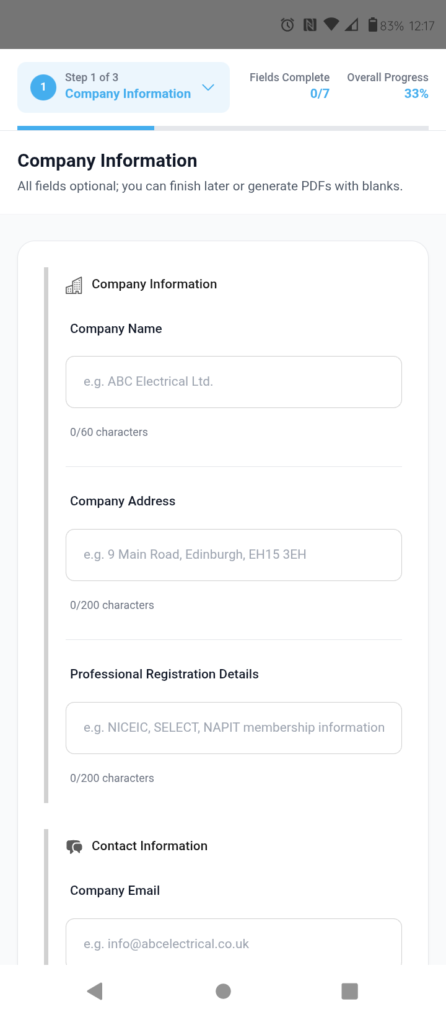Click the Fields Complete 0/7 indicator
446x1017 pixels.
click(289, 86)
